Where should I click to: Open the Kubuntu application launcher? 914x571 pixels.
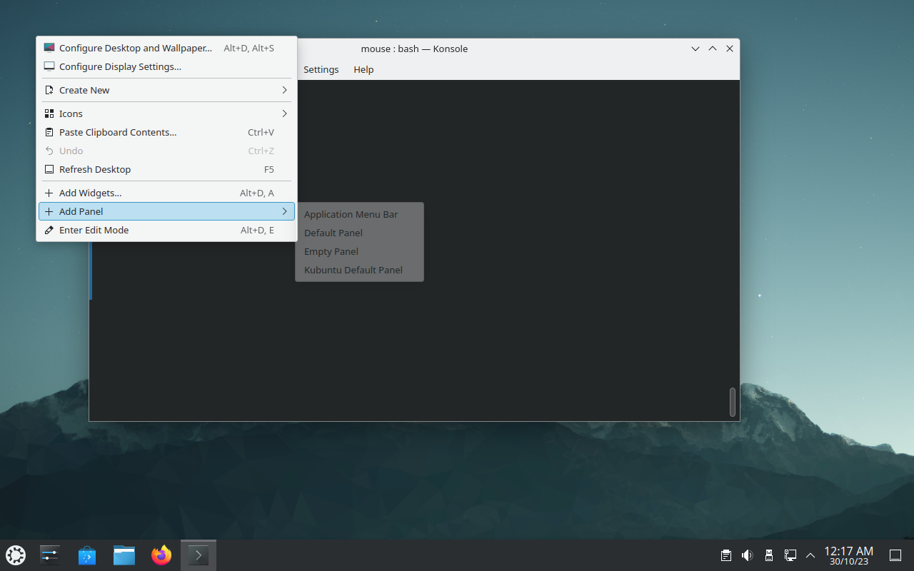coord(16,555)
